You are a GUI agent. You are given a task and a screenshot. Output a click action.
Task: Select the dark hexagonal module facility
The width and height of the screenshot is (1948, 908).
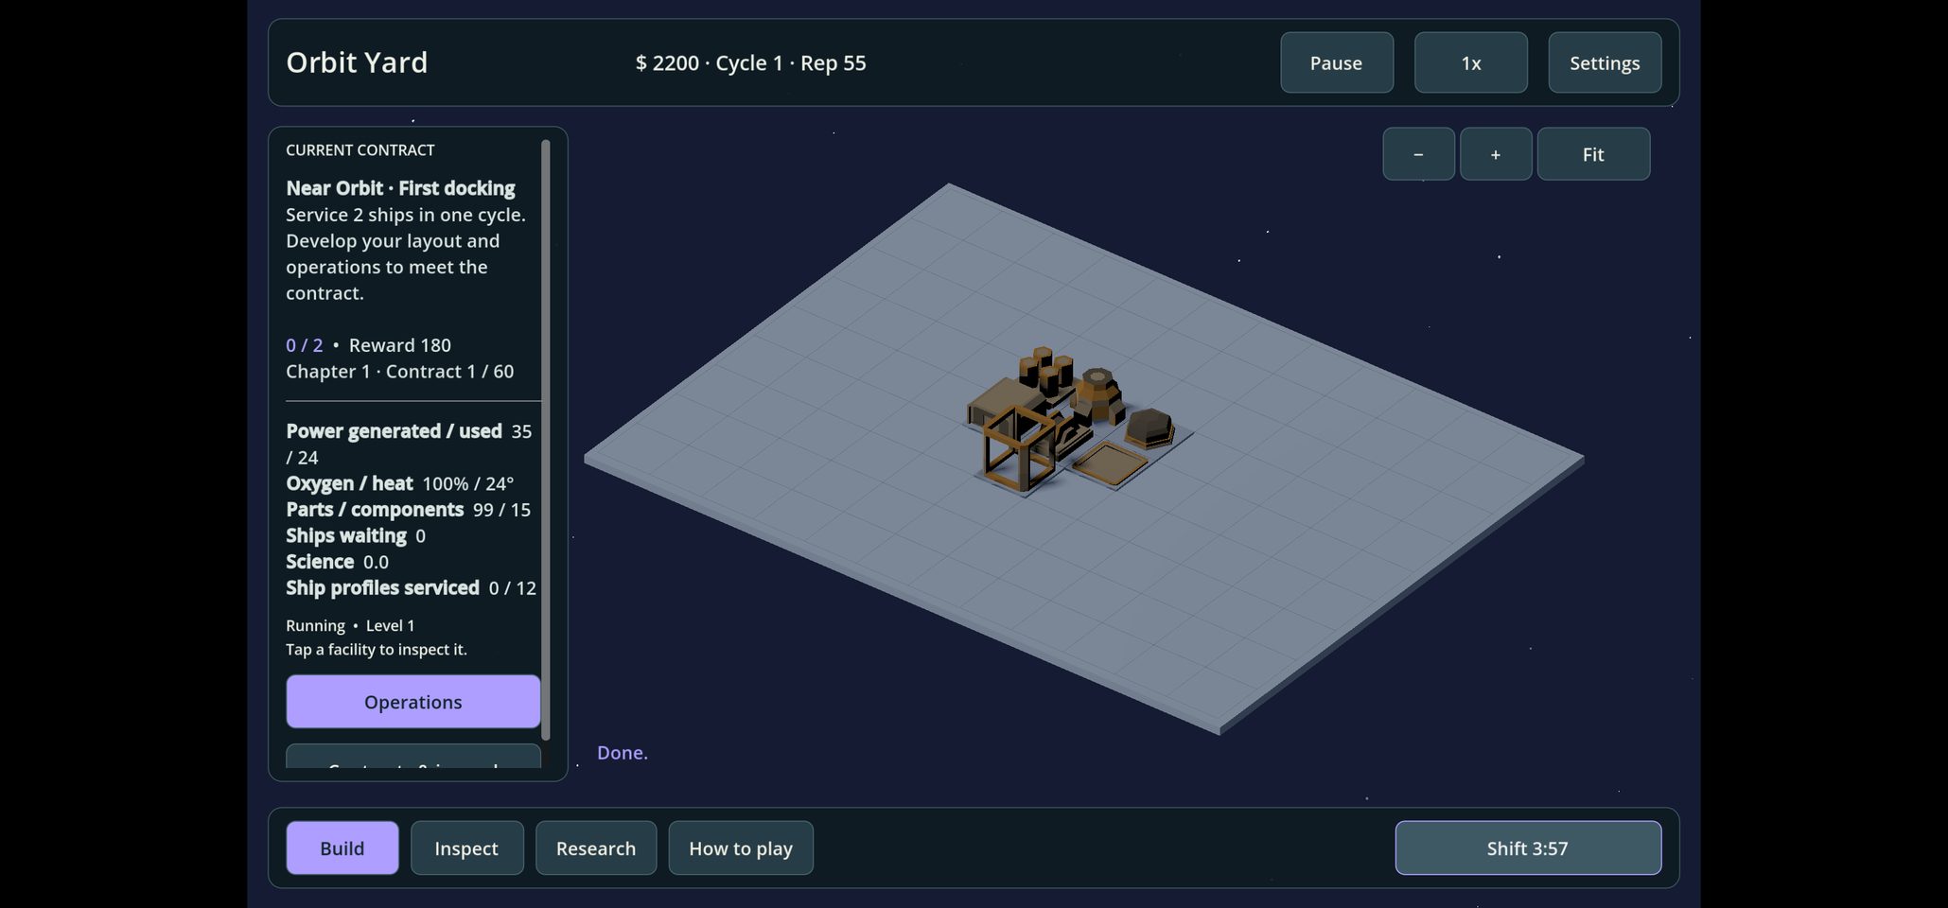[1149, 428]
